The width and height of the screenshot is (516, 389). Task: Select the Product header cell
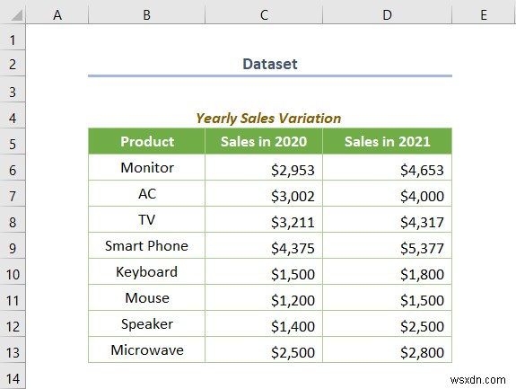point(147,142)
